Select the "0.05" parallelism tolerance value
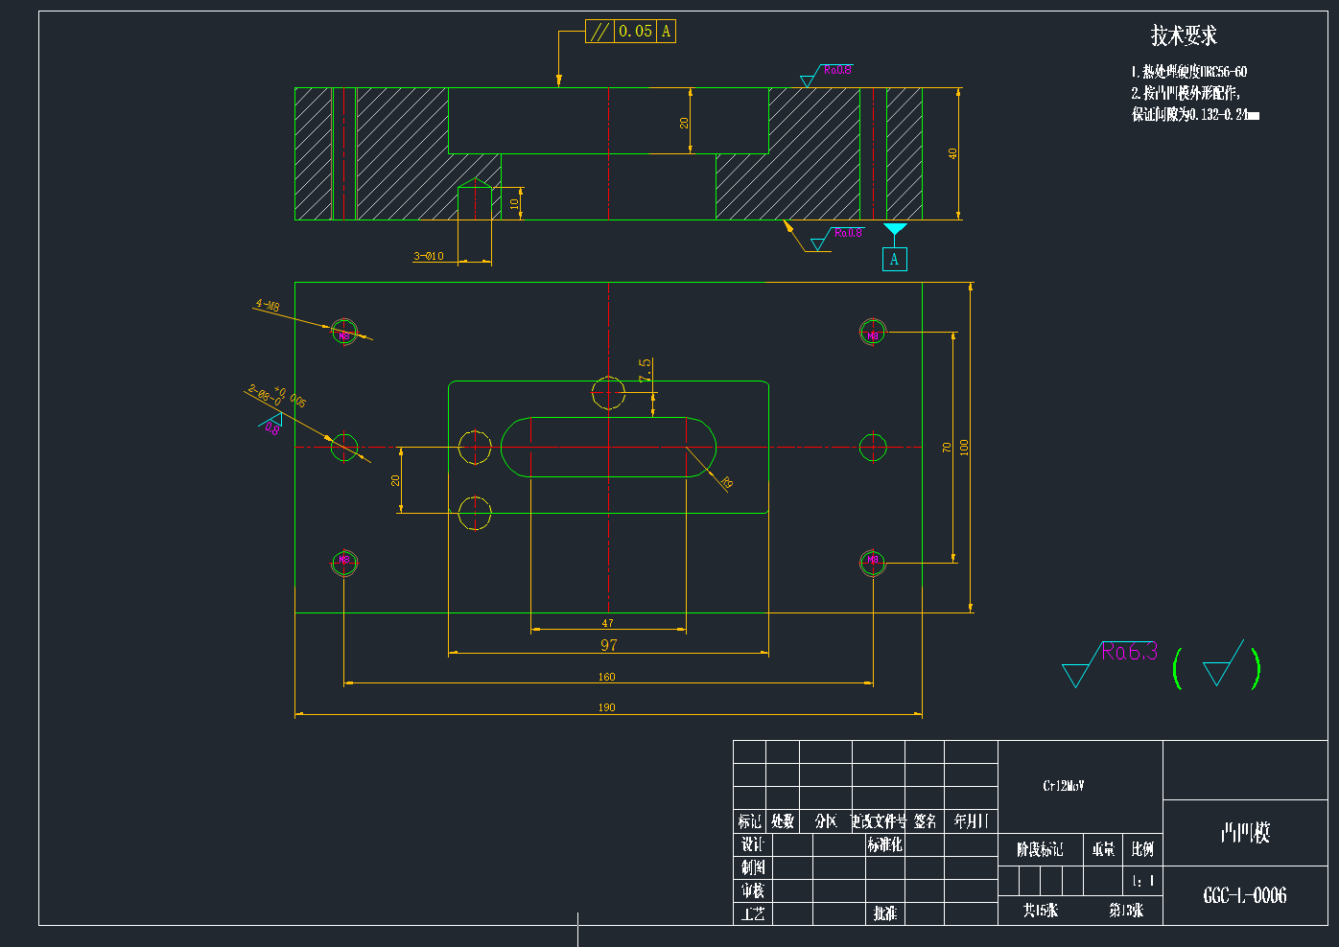 [x=635, y=32]
